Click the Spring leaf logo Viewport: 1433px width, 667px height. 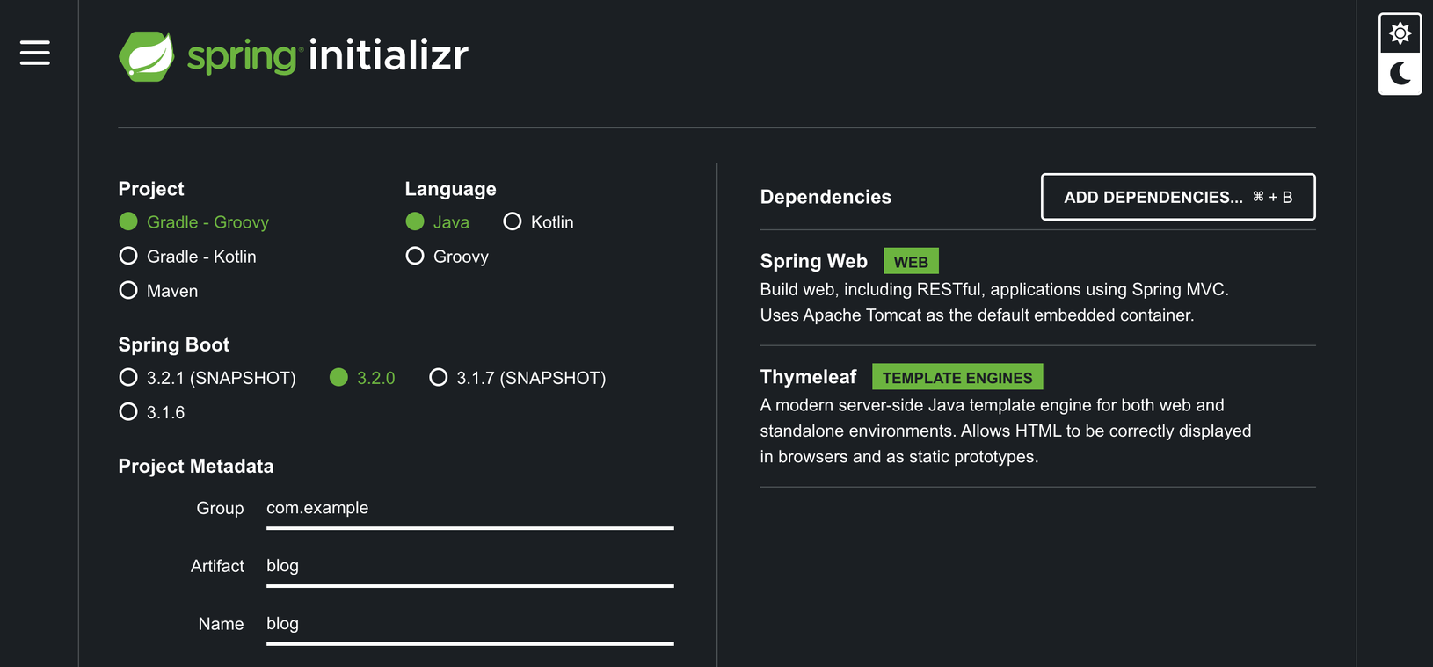click(x=147, y=56)
